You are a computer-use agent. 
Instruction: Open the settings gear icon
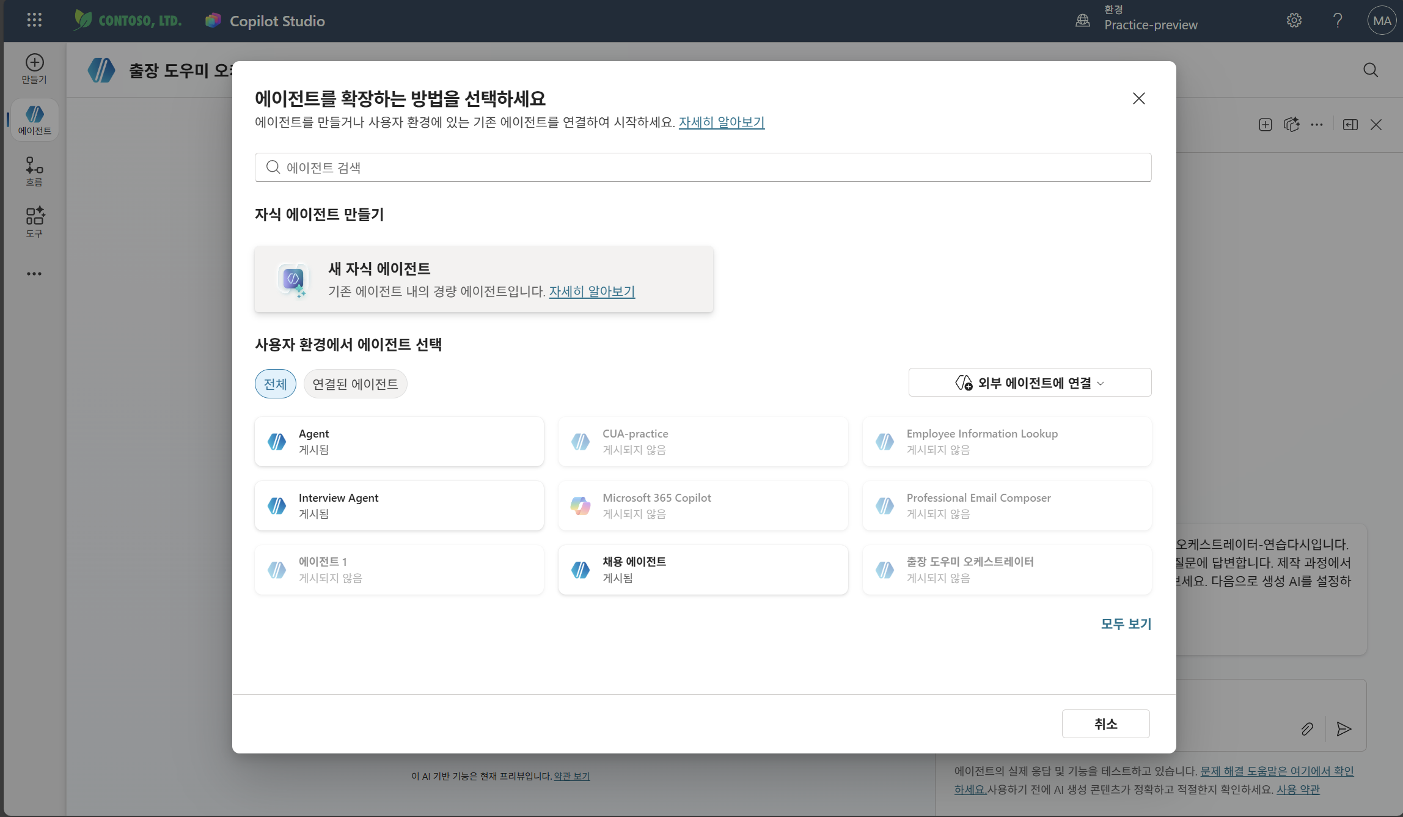point(1294,20)
